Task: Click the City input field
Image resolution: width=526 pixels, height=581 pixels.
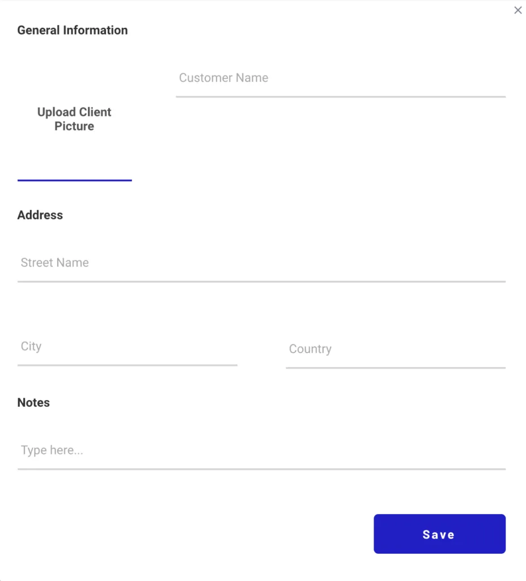Action: pos(127,351)
